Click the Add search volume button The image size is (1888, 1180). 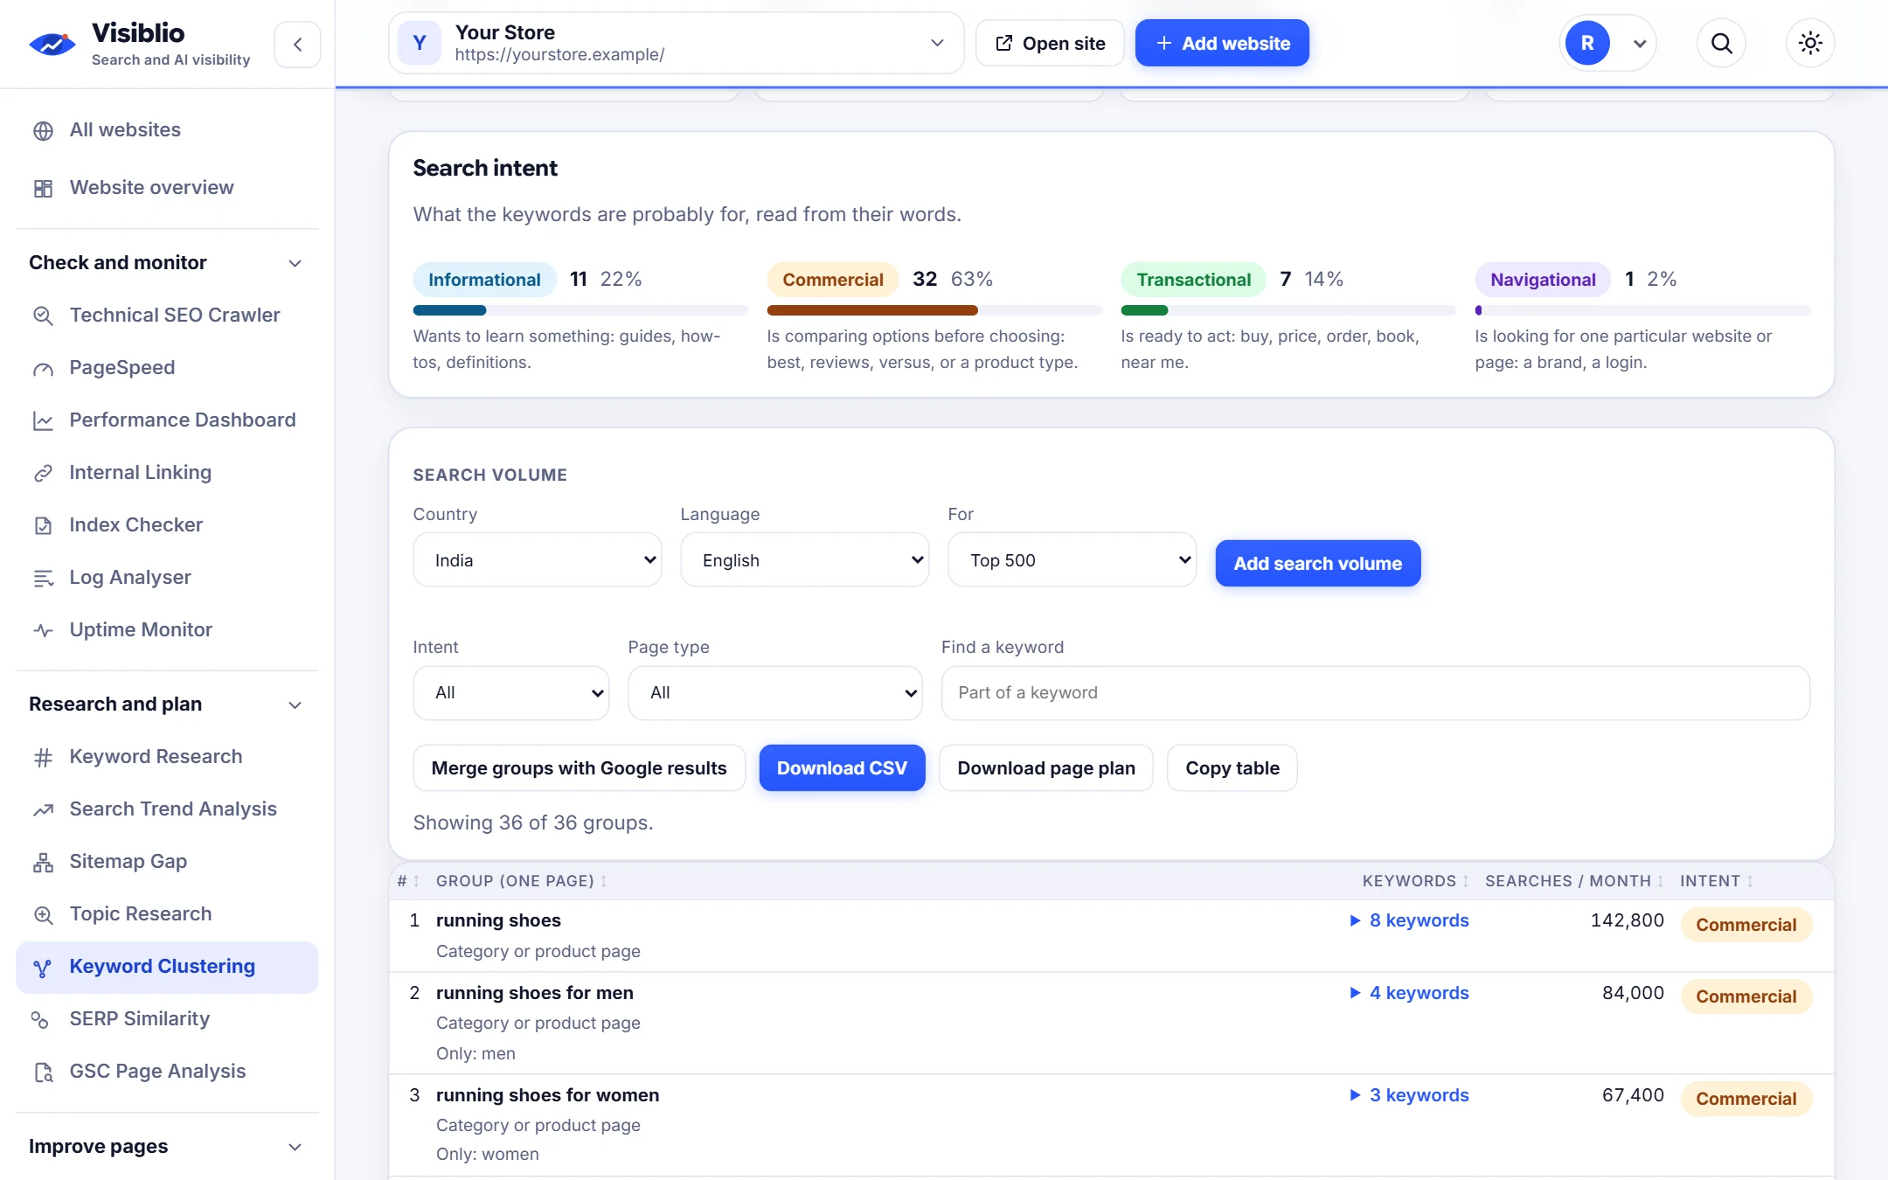(1317, 564)
